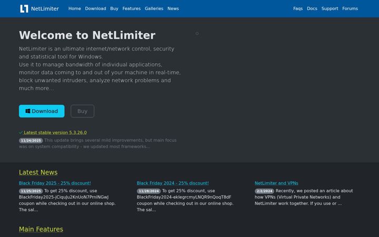Click the small loading circle in hero area

click(197, 33)
